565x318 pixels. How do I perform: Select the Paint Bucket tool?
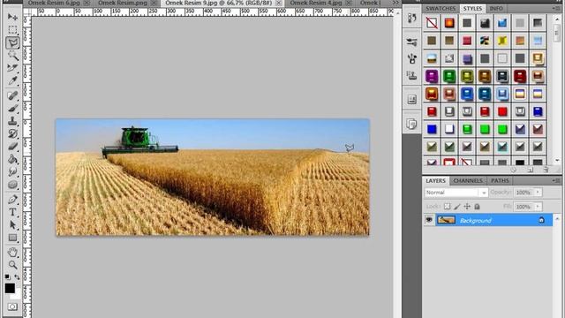pos(12,159)
